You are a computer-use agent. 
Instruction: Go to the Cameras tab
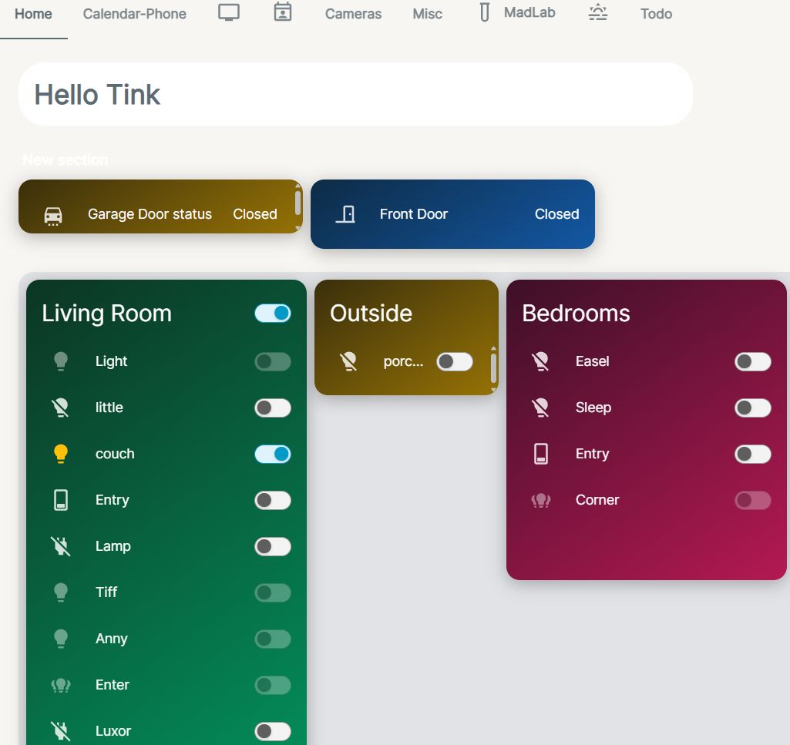pos(353,14)
